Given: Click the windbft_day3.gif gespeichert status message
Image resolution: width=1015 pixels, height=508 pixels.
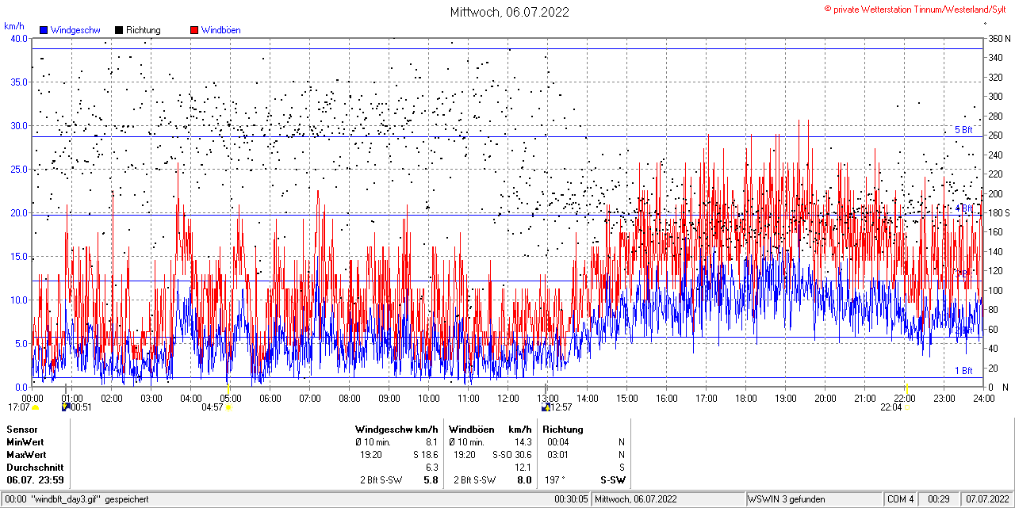Looking at the screenshot, I should 75,499.
